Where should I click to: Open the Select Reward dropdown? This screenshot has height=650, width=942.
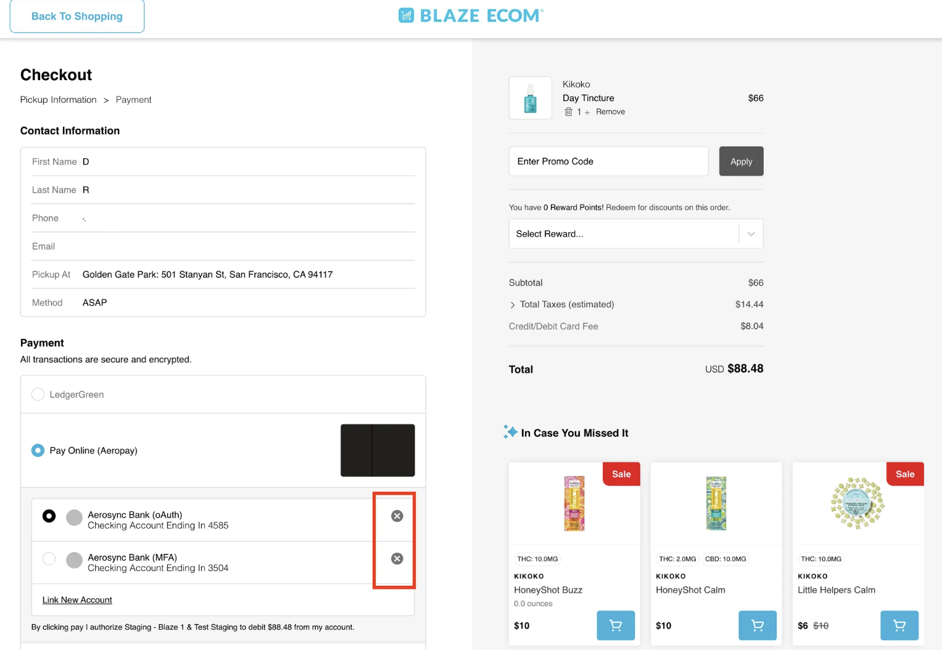pyautogui.click(x=636, y=234)
